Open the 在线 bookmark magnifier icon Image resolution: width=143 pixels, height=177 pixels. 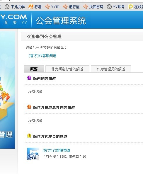pos(131,7)
